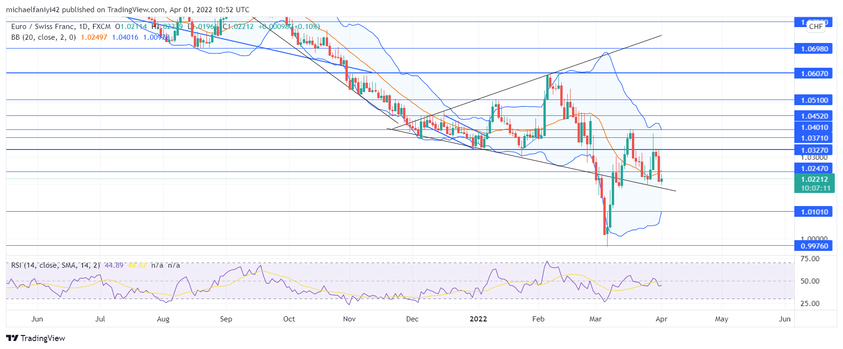Click the Feb label on time axis
Viewport: 843px width, 349px height.
click(538, 319)
